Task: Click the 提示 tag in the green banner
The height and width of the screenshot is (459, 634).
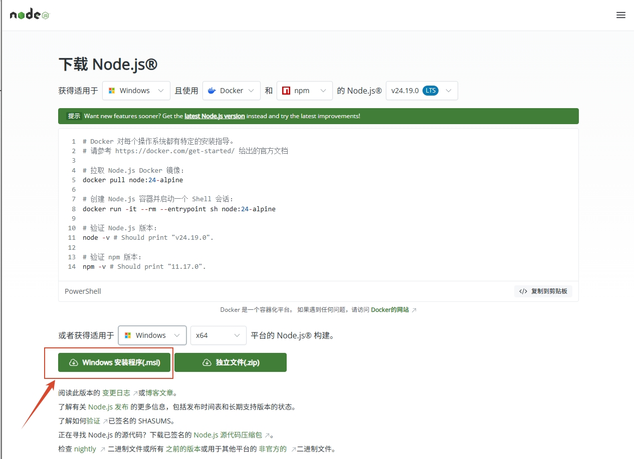Action: point(74,116)
